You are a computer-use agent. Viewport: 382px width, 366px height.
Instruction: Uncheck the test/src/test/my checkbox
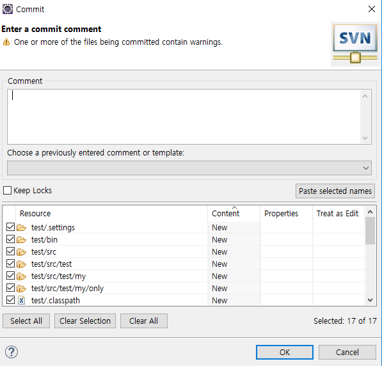point(10,276)
